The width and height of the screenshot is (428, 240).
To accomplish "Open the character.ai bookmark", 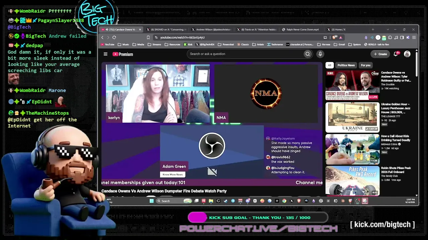I will pyautogui.click(x=300, y=44).
